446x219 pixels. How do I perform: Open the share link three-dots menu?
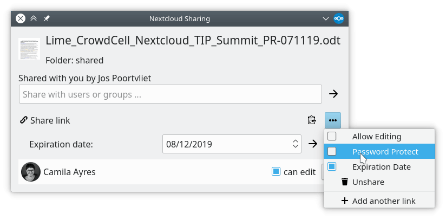[x=333, y=120]
